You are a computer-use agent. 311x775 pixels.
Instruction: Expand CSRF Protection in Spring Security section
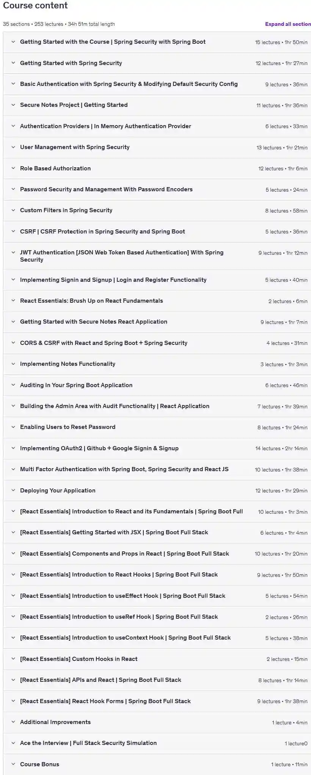pyautogui.click(x=157, y=232)
